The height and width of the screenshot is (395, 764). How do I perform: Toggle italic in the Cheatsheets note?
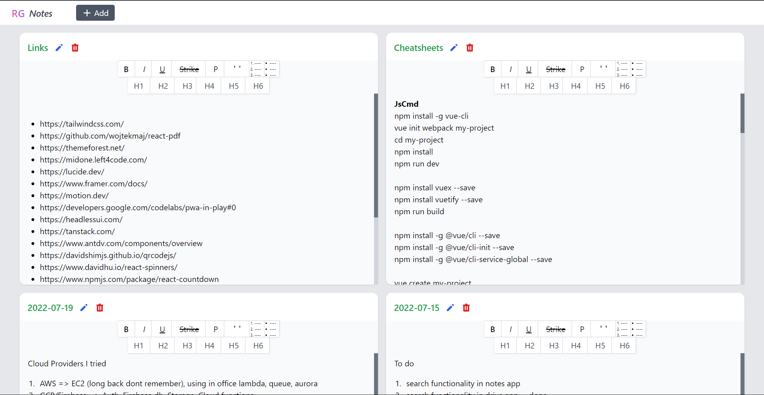(x=511, y=69)
